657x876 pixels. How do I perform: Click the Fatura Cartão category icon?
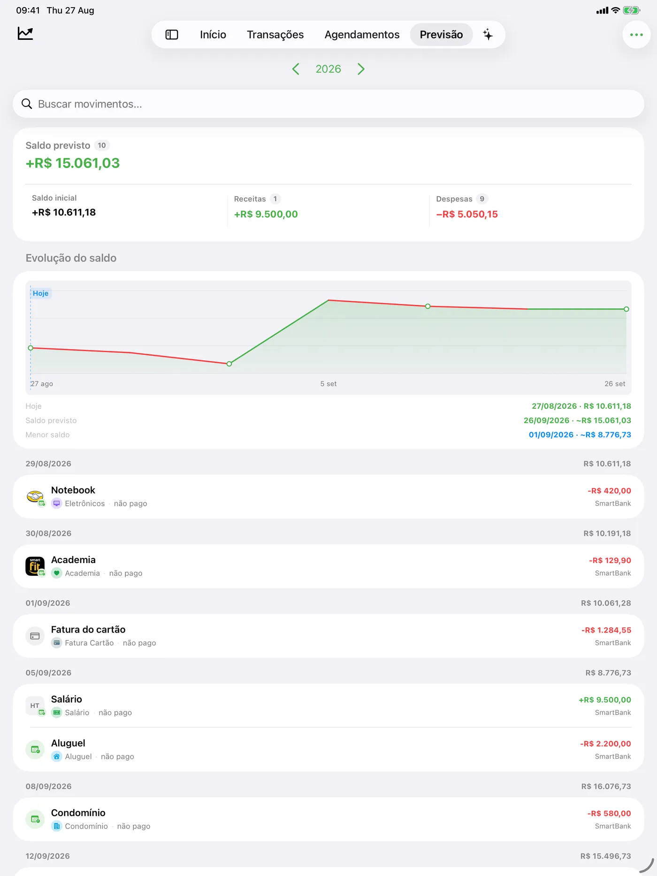pyautogui.click(x=56, y=643)
